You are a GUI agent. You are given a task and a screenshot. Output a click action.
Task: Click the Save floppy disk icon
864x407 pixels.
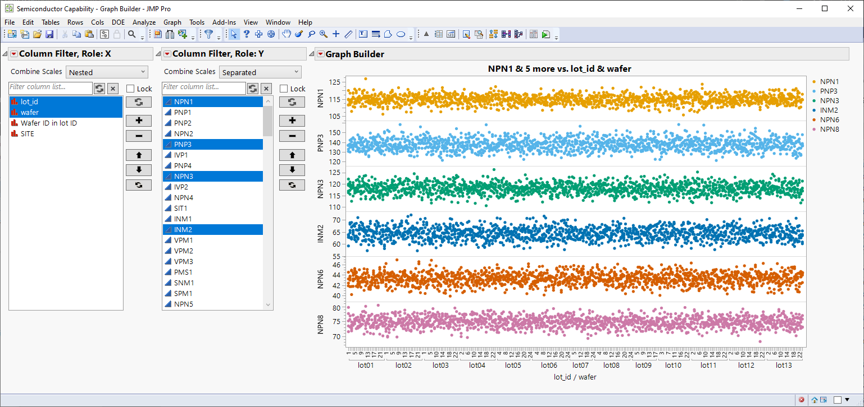(x=49, y=34)
